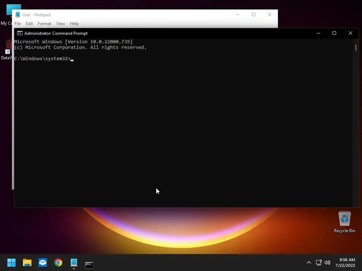The image size is (362, 271).
Task: Open the Notepad Format menu
Action: point(44,24)
